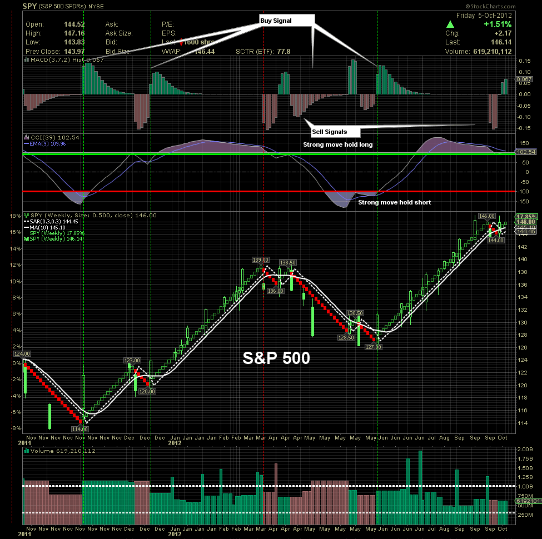This screenshot has width=542, height=539.
Task: Click the '139.00' peak price label
Action: click(260, 260)
